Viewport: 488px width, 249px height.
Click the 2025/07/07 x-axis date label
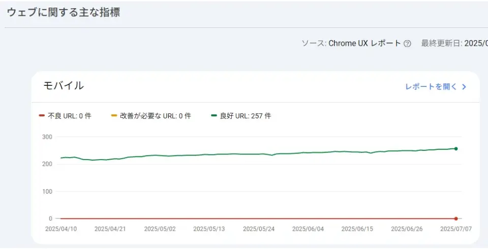tap(456, 229)
